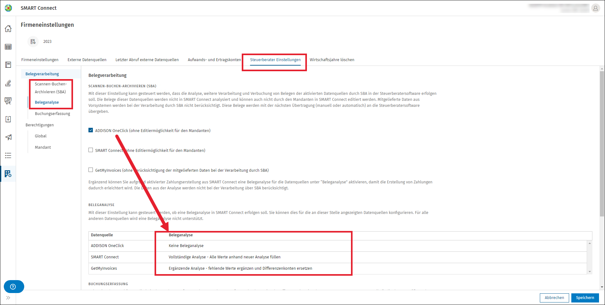Click the SMART Connect table cell
Screen dimensions: 605x305
click(x=105, y=257)
